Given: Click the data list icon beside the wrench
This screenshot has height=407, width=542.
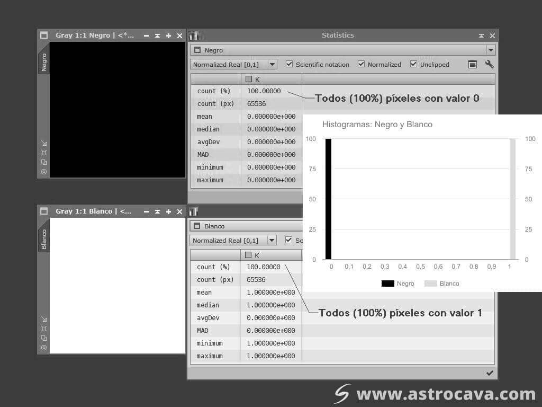Looking at the screenshot, I should point(472,64).
